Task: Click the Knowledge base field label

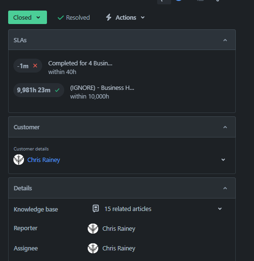Action: tap(36, 210)
